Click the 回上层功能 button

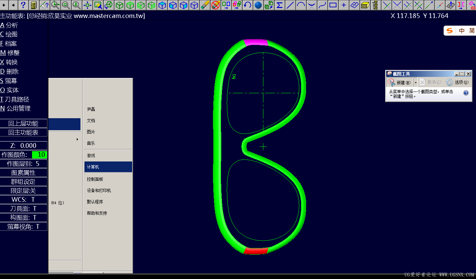point(23,123)
